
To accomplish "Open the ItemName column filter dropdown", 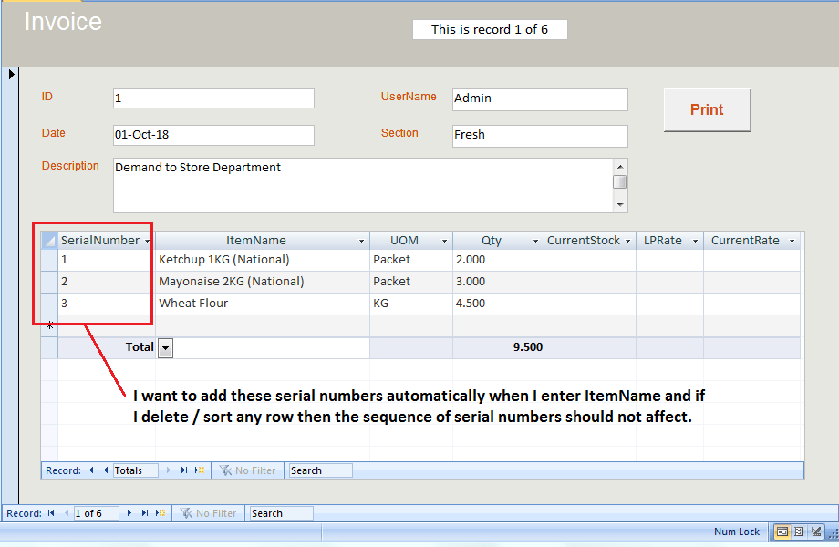I will (x=360, y=240).
